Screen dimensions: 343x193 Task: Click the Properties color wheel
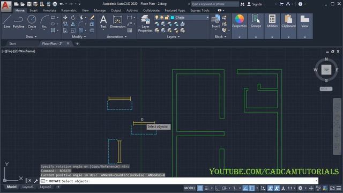[x=240, y=19]
